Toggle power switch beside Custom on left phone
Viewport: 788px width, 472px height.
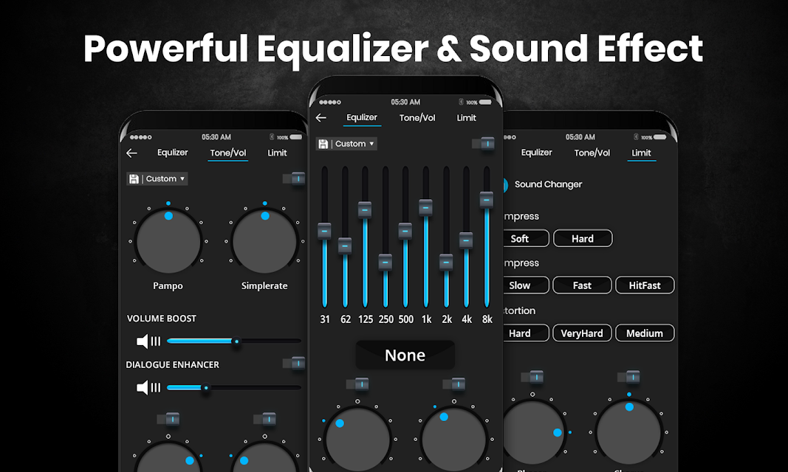coord(293,178)
